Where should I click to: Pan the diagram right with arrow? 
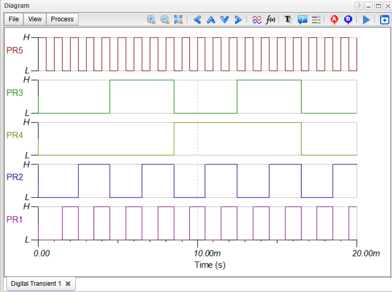click(x=238, y=19)
